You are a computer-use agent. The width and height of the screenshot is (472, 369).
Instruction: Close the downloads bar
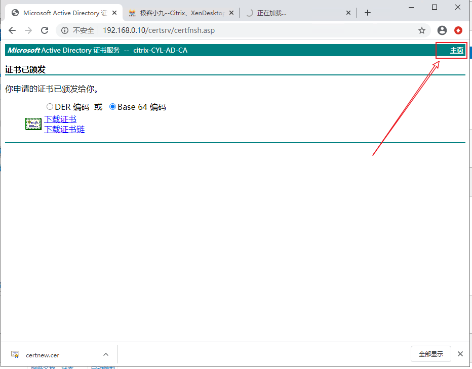[x=460, y=354]
